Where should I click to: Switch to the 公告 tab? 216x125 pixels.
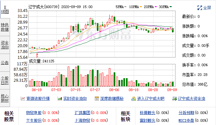[5, 63]
